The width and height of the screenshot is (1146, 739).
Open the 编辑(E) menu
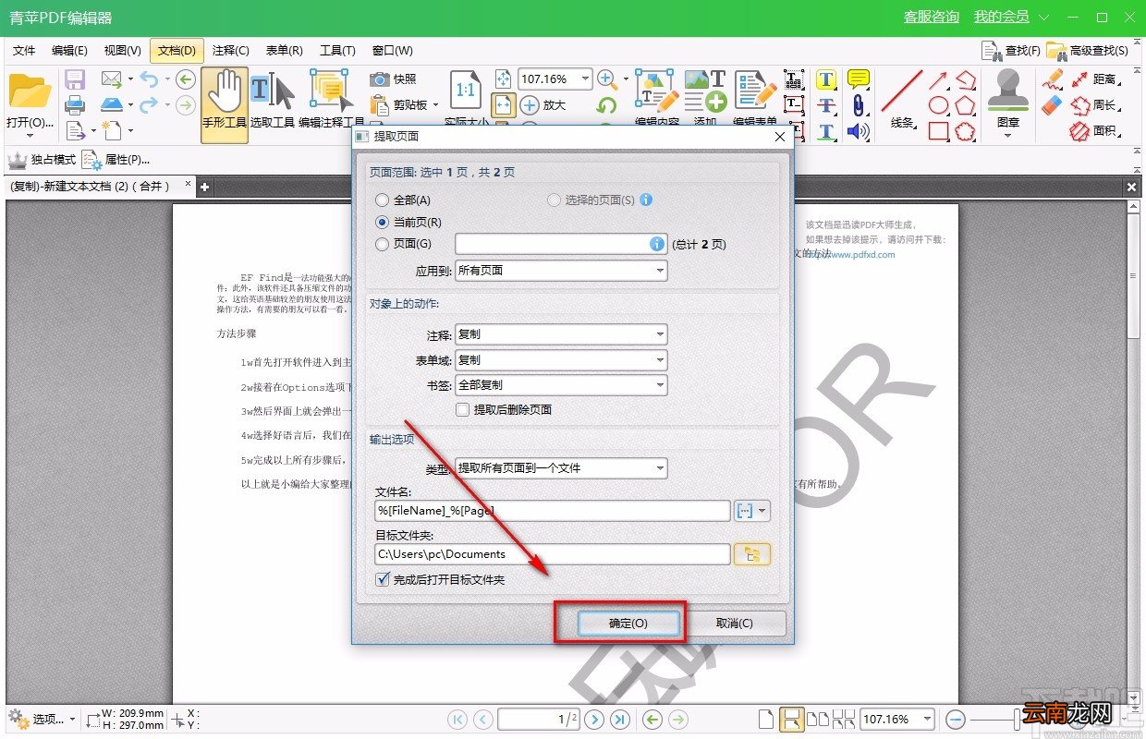pos(69,51)
